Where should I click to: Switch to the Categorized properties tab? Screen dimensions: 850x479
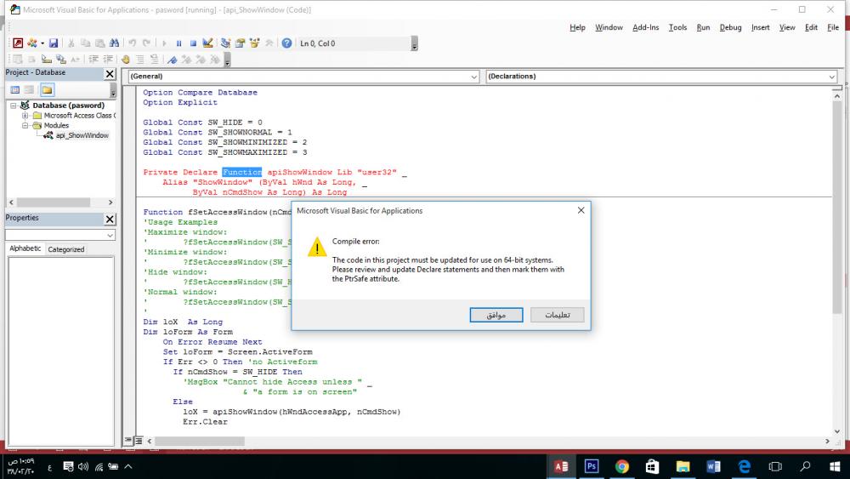coord(65,249)
